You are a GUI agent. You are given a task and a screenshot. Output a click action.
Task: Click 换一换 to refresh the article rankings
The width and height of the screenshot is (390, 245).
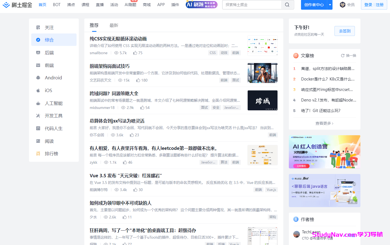pos(348,56)
